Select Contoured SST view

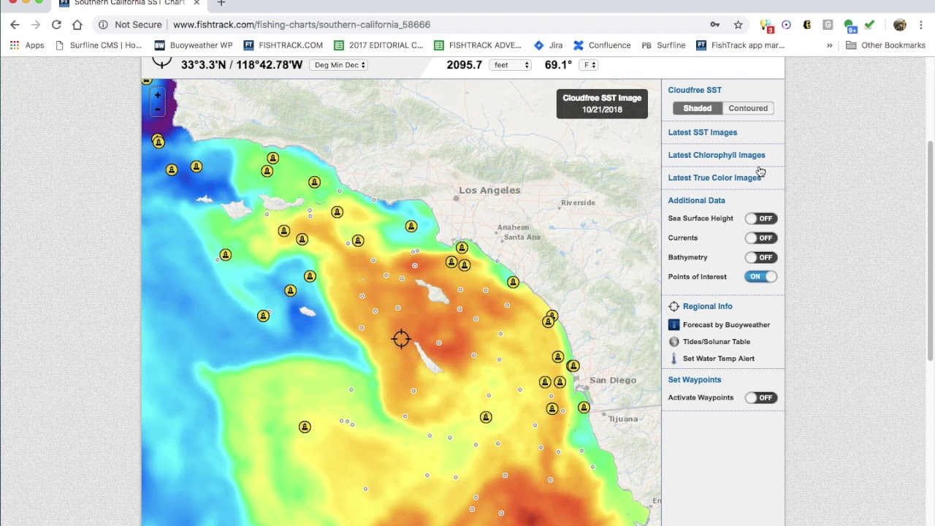(x=748, y=108)
